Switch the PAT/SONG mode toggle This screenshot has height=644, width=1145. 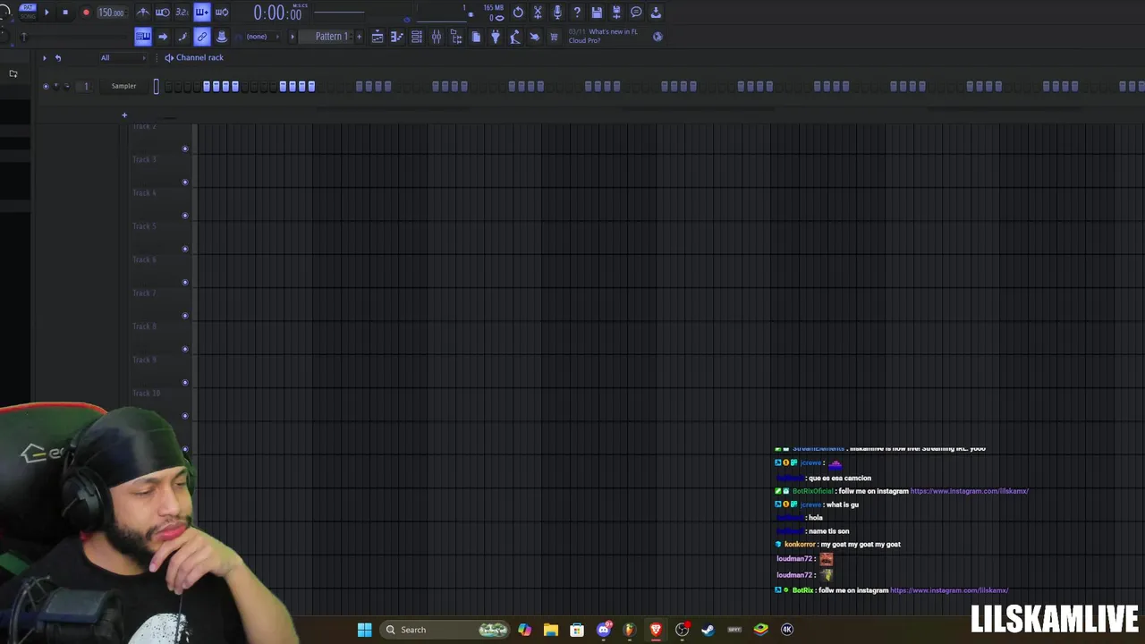click(x=28, y=12)
